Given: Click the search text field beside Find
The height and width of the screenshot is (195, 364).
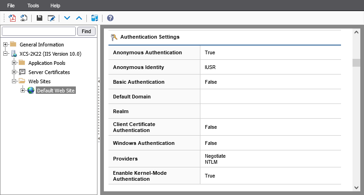Looking at the screenshot, I should pos(39,31).
